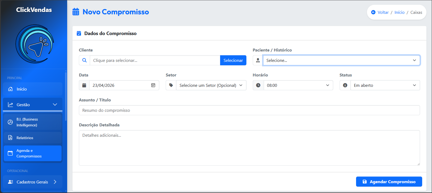Click the Assunto / Título input
Screen dimensions: 432x193
[x=249, y=110]
